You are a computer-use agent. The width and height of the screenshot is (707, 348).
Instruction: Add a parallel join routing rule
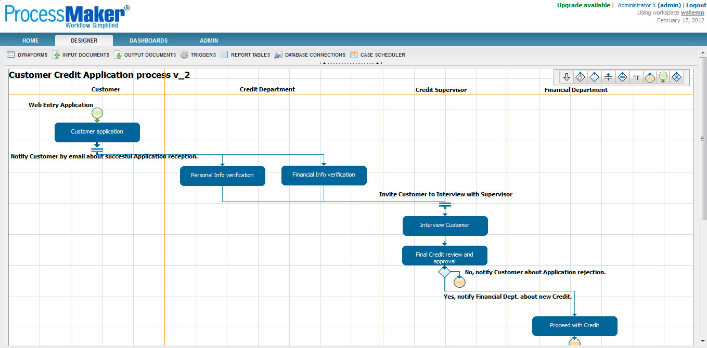pyautogui.click(x=608, y=77)
